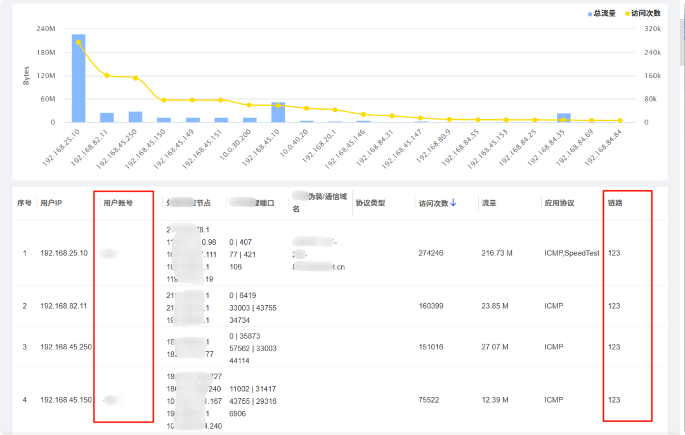The width and height of the screenshot is (685, 435).
Task: Click the ICMP cell in the 192.168.82.11 row
Action: 554,306
